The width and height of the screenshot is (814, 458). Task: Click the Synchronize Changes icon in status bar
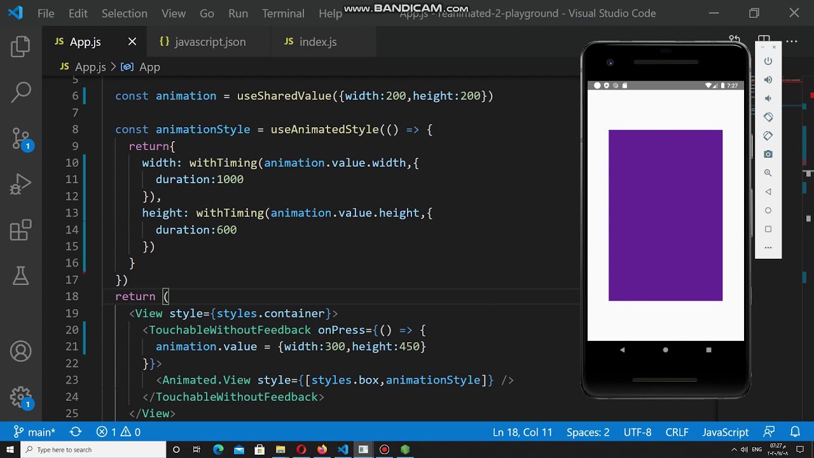click(76, 432)
